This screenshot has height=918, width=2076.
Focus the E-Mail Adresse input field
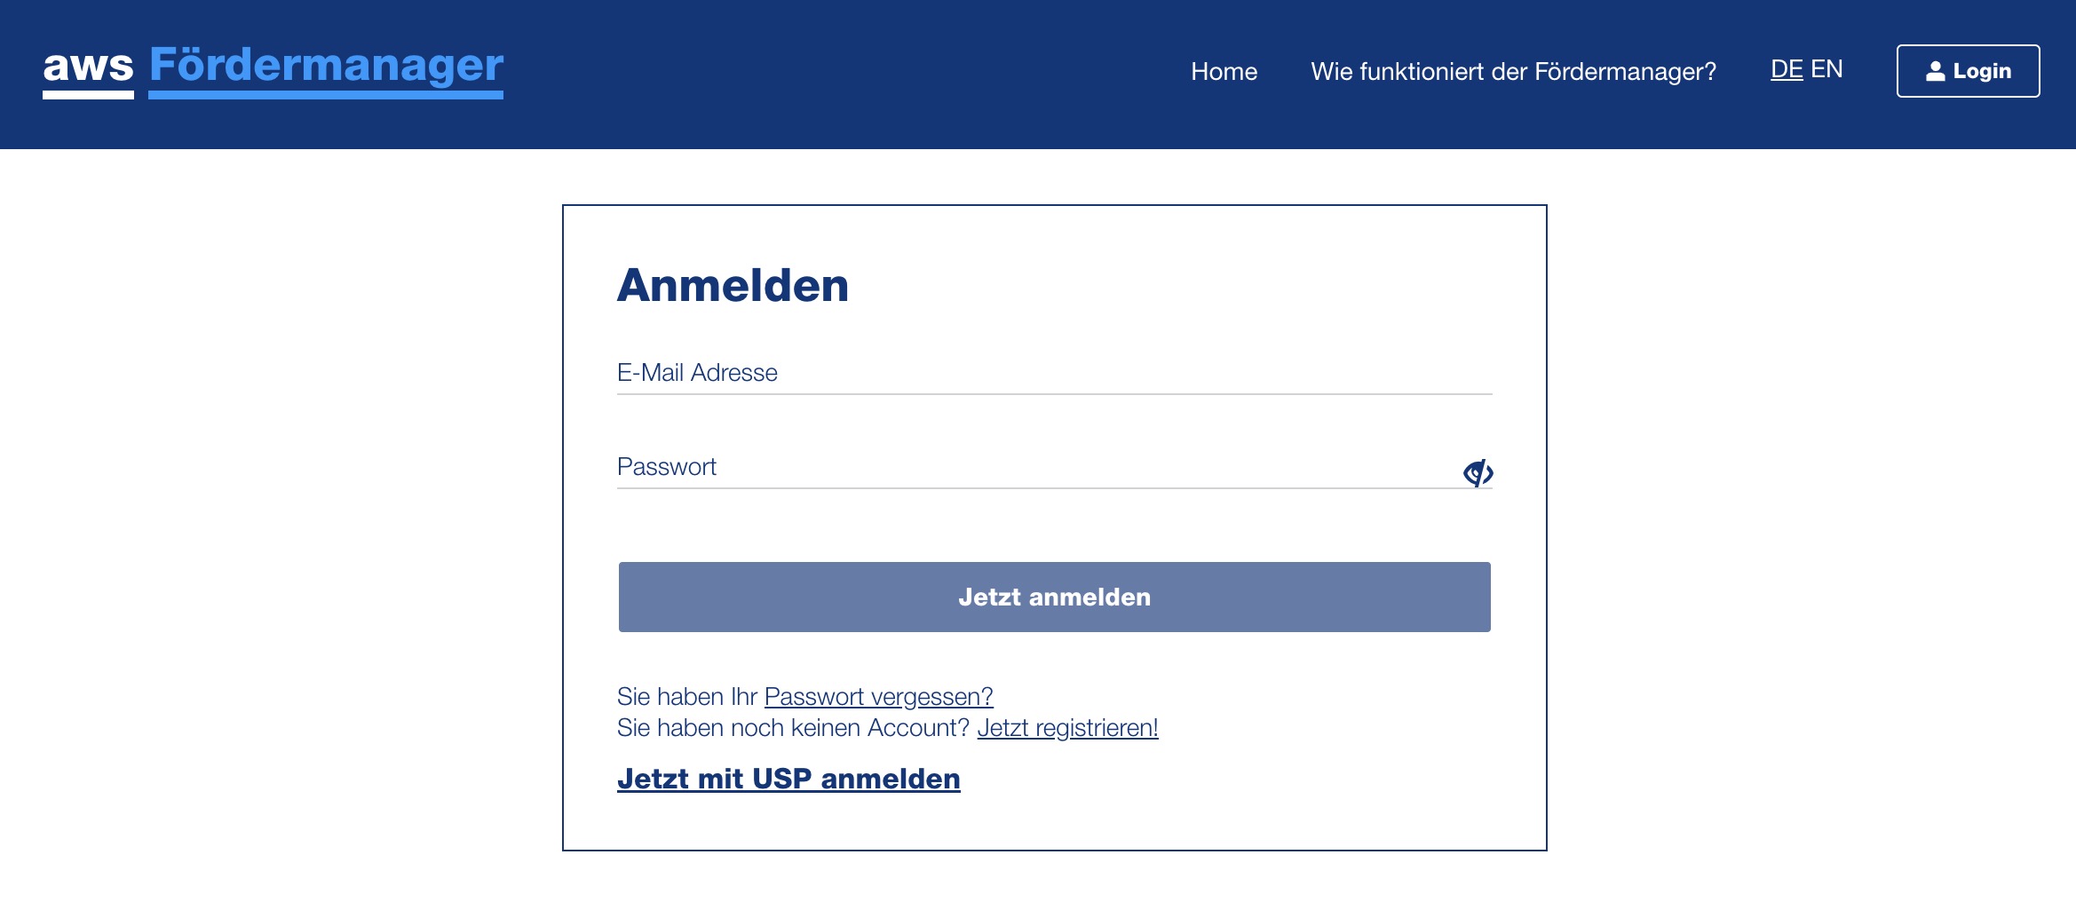pos(1053,373)
